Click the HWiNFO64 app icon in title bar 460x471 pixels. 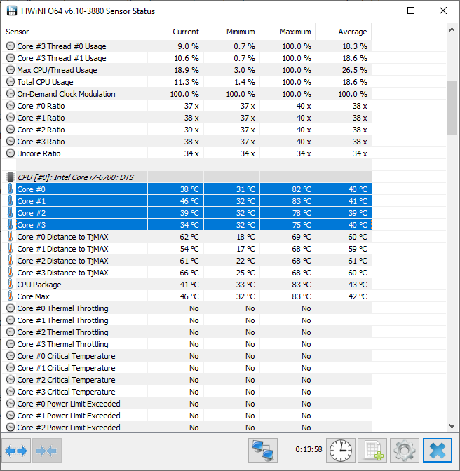tap(12, 11)
